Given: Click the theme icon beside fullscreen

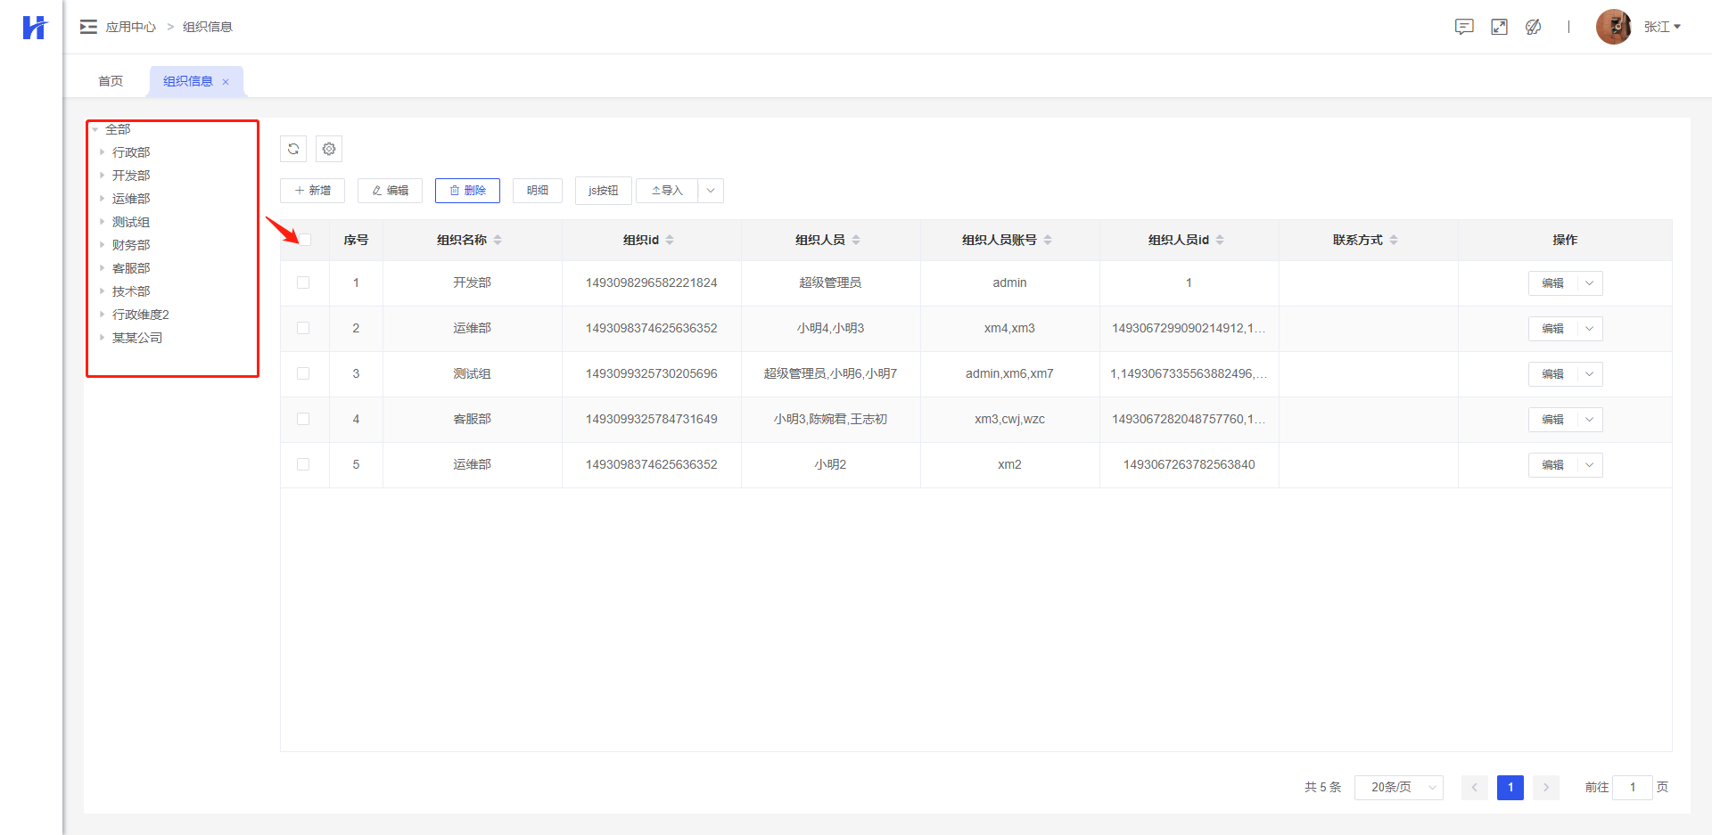Looking at the screenshot, I should tap(1534, 27).
